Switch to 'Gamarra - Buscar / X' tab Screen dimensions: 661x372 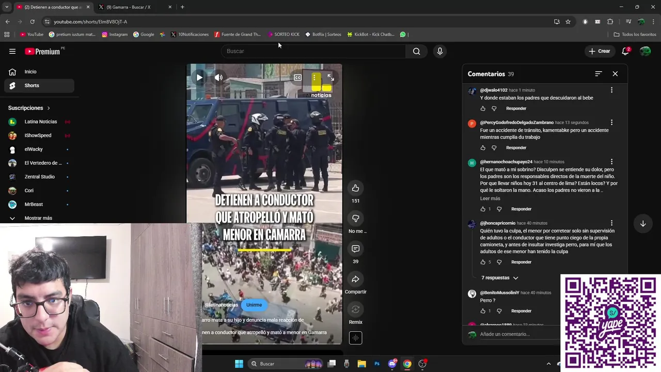[134, 7]
